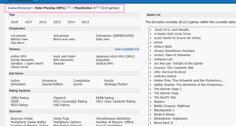This screenshot has height=126, width=236.
Task: Remove the PlayStation 4 filter [x]
Action: coord(98,7)
